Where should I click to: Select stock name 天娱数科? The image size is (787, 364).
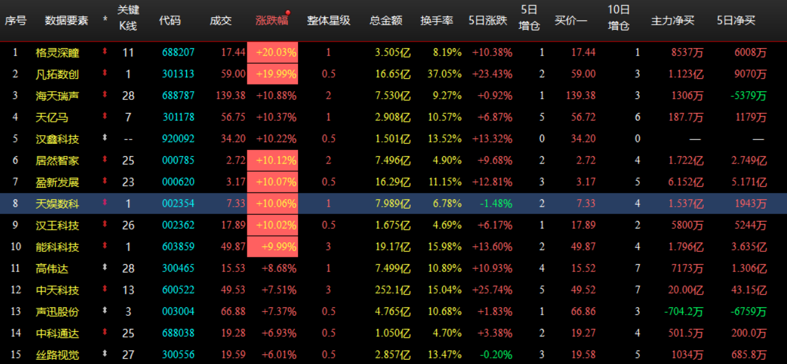57,204
